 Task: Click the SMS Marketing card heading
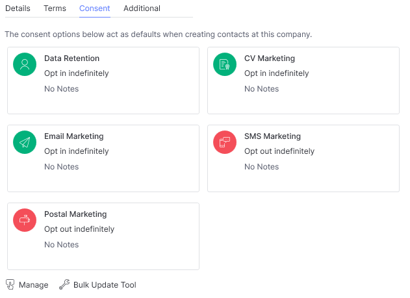point(272,136)
